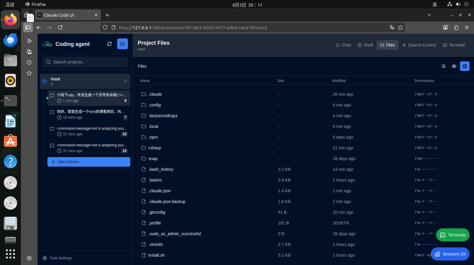This screenshot has width=474, height=265.
Task: Open the .profile file
Action: (x=154, y=223)
